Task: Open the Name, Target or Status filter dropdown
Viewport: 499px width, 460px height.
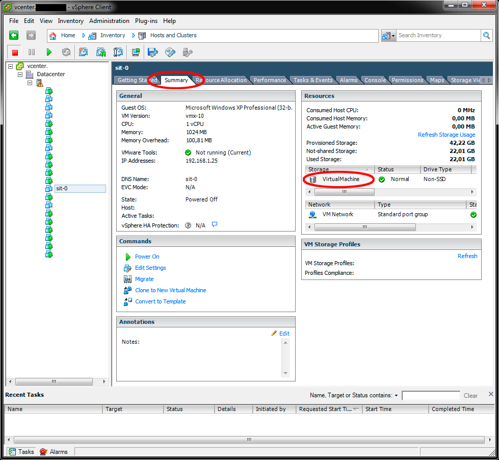Action: [x=396, y=395]
